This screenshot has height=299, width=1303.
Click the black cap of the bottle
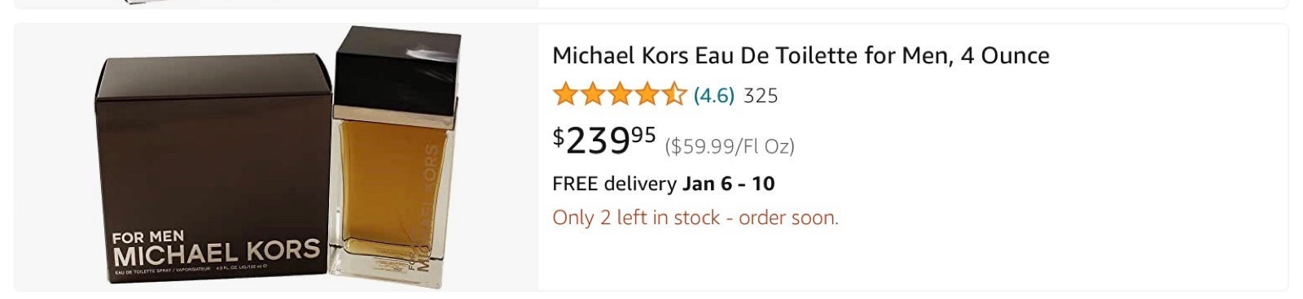[399, 70]
